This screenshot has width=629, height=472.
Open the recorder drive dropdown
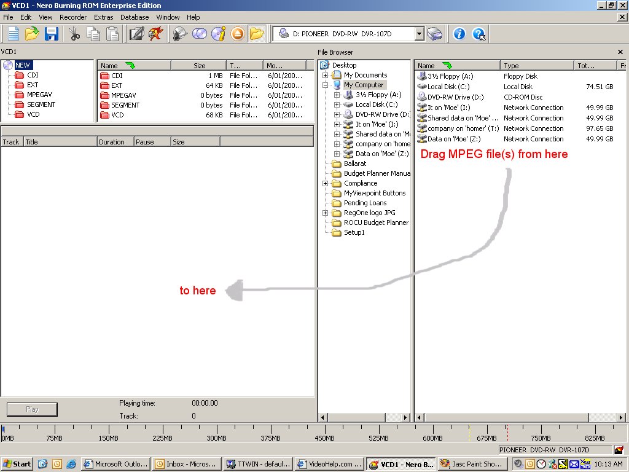click(419, 34)
